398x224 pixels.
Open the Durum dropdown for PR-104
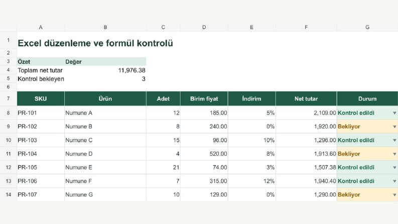(394, 154)
